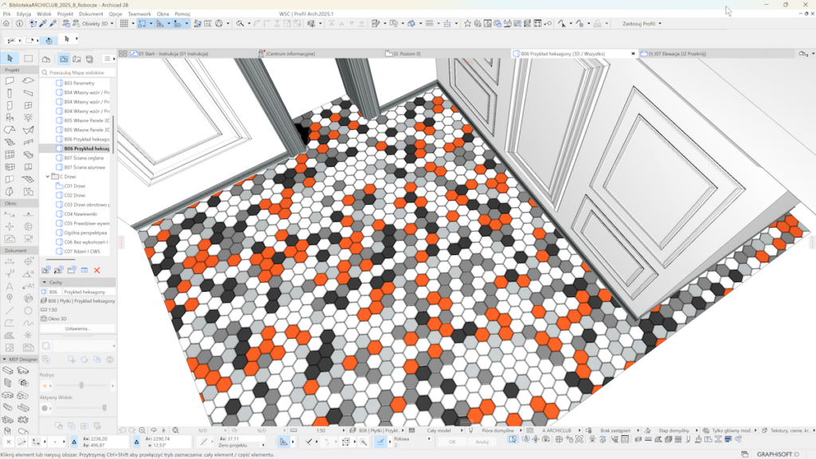Select the Text tool in Dokument section
Image resolution: width=816 pixels, height=459 pixels.
click(x=10, y=286)
